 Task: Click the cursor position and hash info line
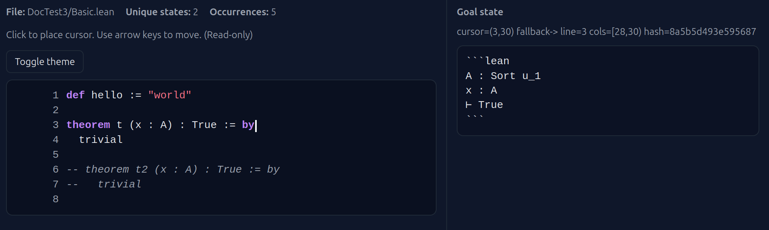pyautogui.click(x=606, y=32)
